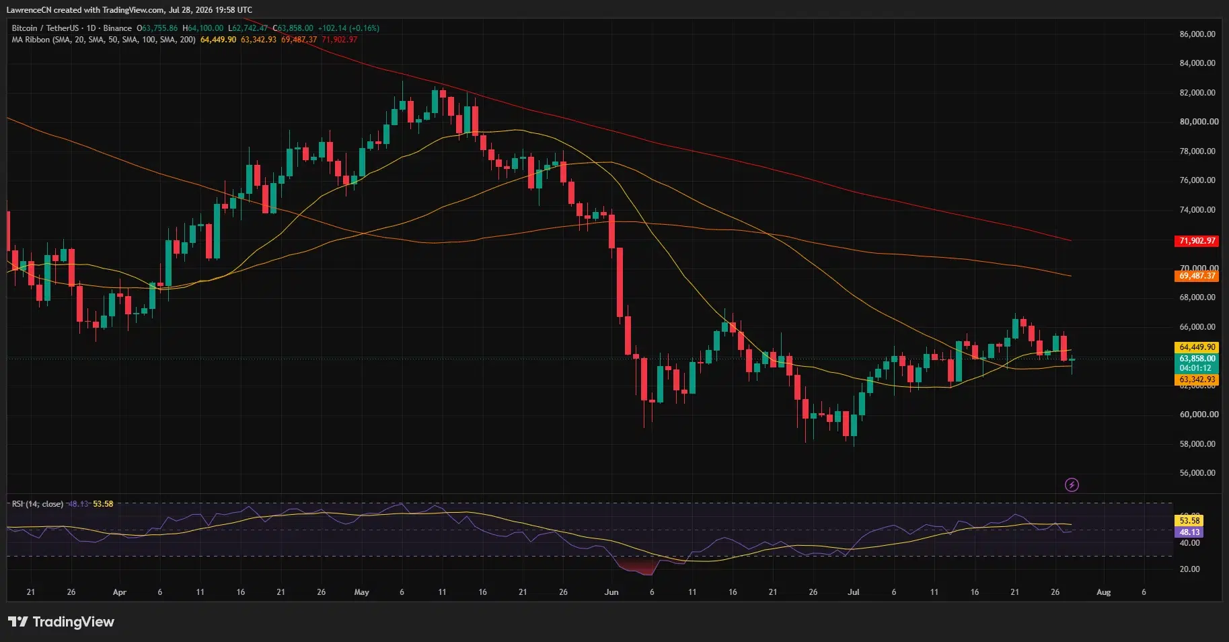
Task: Click the red 71,902.97 price axis tag
Action: [x=1197, y=241]
